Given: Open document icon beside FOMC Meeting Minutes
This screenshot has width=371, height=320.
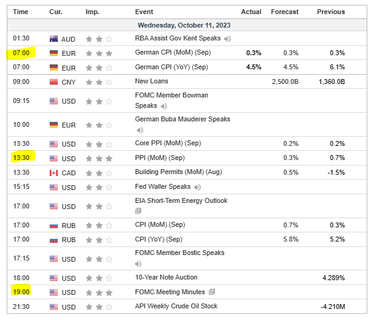Looking at the screenshot, I should [212, 292].
